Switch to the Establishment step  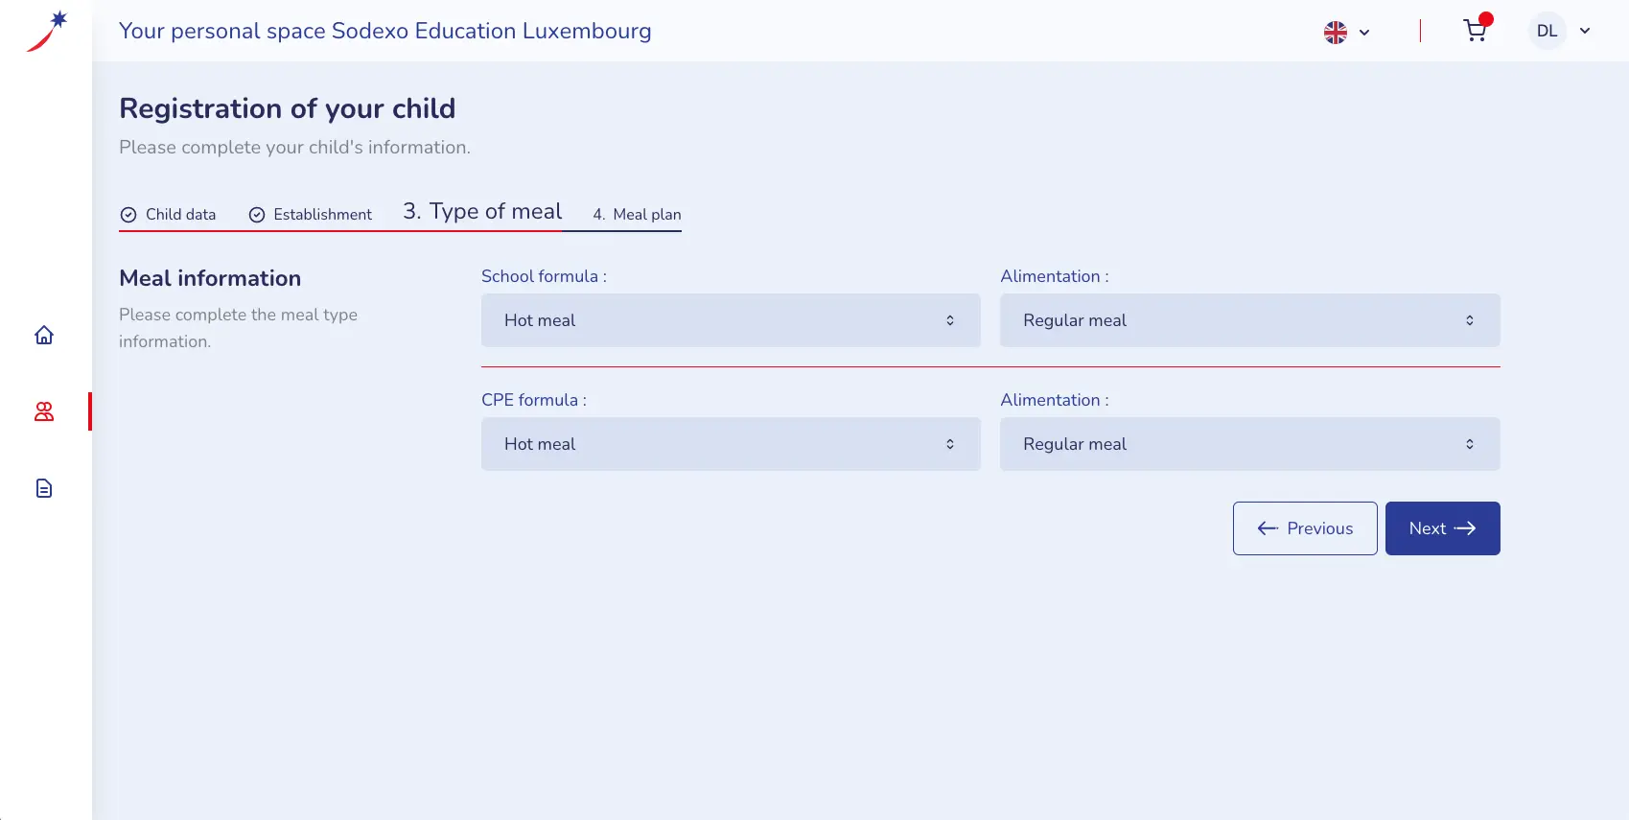coord(322,215)
